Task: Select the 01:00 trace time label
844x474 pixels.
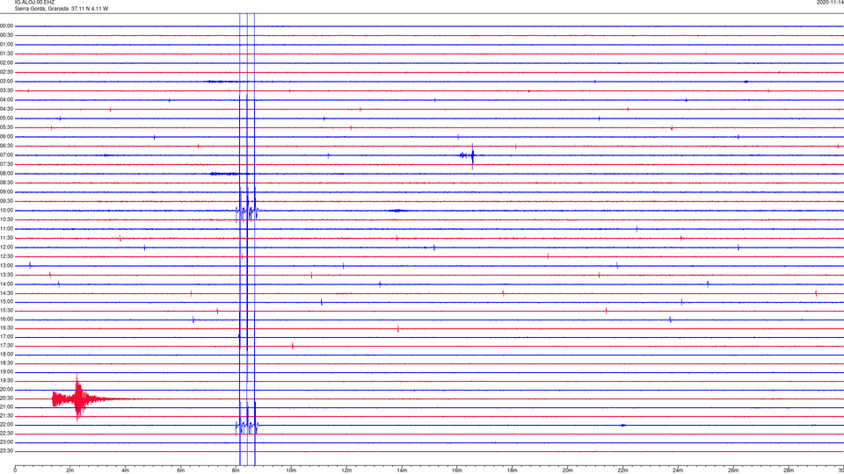Action: (x=7, y=45)
